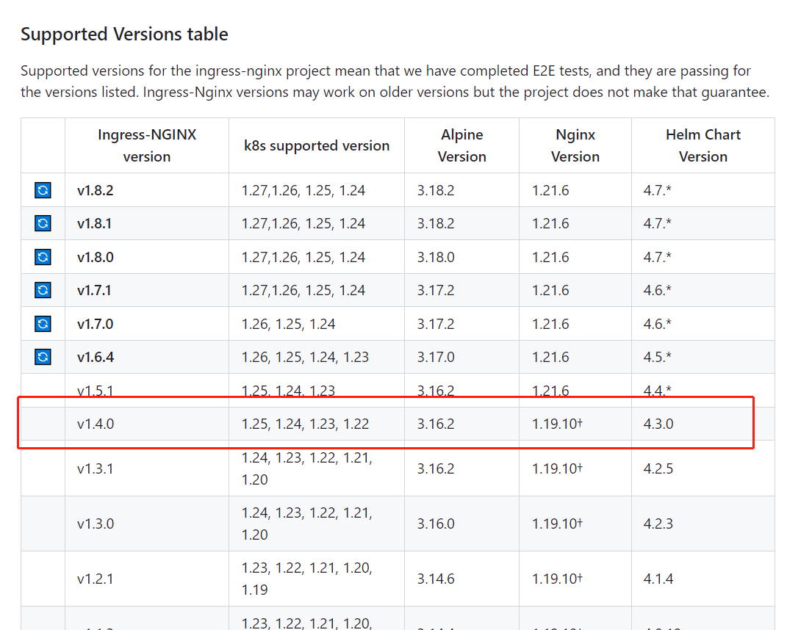Image resolution: width=787 pixels, height=630 pixels.
Task: Click the 'Alpine Version' column header
Action: (x=461, y=145)
